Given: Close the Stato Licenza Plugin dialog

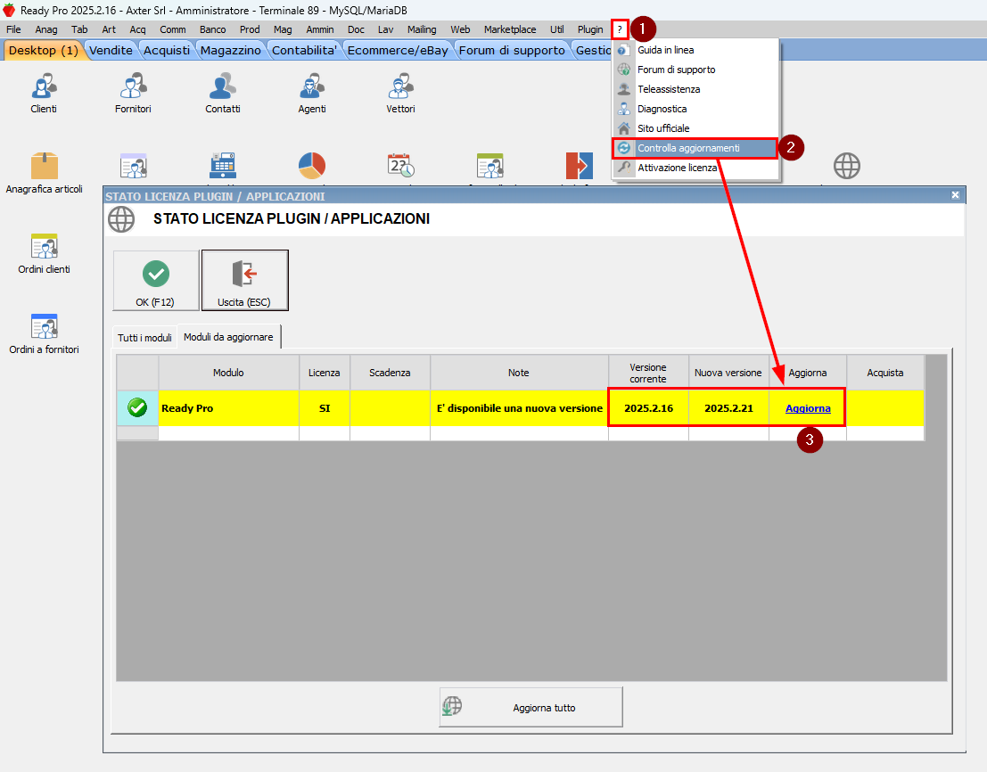Looking at the screenshot, I should [955, 195].
